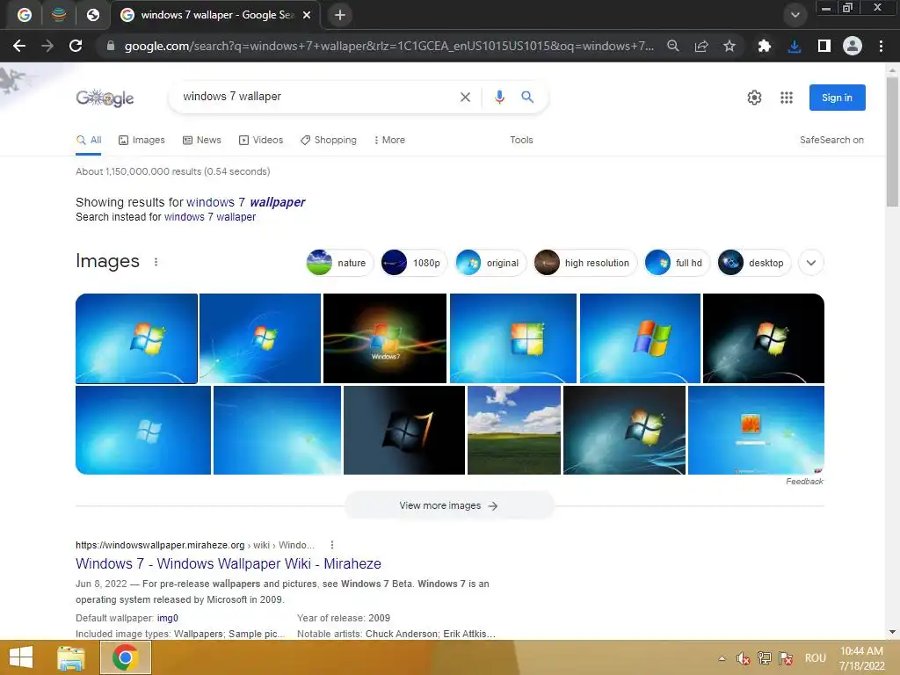The image size is (900, 675).
Task: Filter images by original chip
Action: click(490, 263)
